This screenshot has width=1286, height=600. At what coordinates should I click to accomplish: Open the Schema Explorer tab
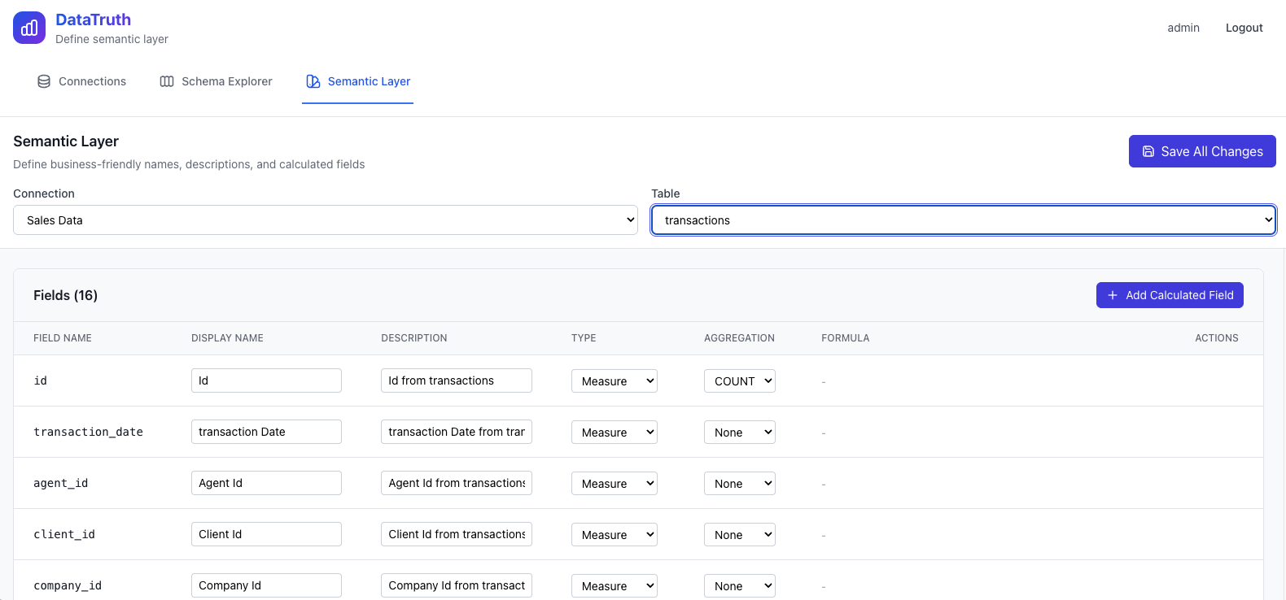click(x=217, y=81)
